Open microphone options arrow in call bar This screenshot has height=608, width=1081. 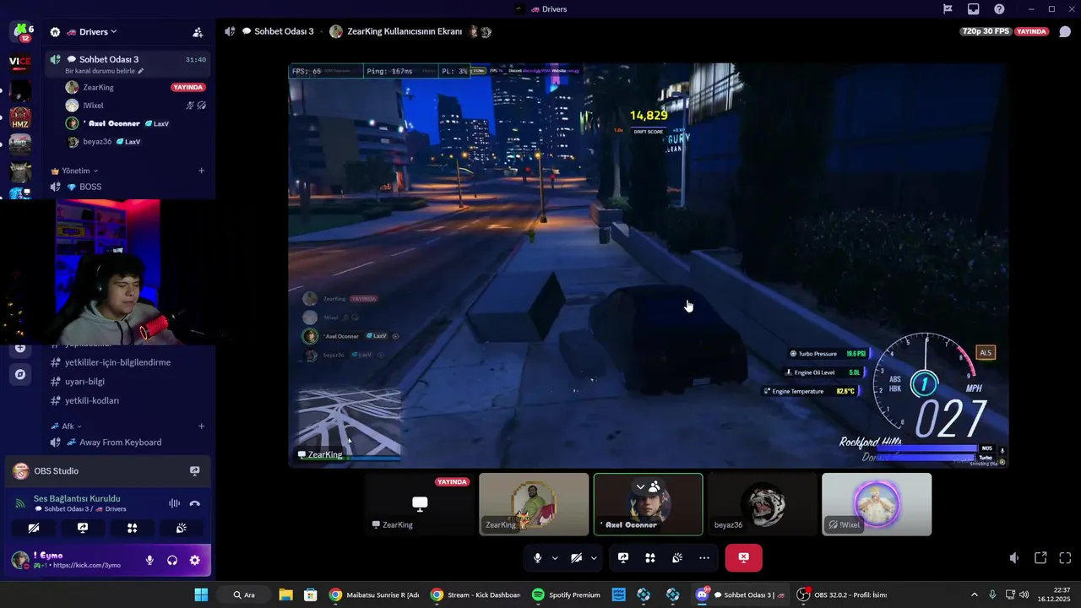[x=555, y=558]
